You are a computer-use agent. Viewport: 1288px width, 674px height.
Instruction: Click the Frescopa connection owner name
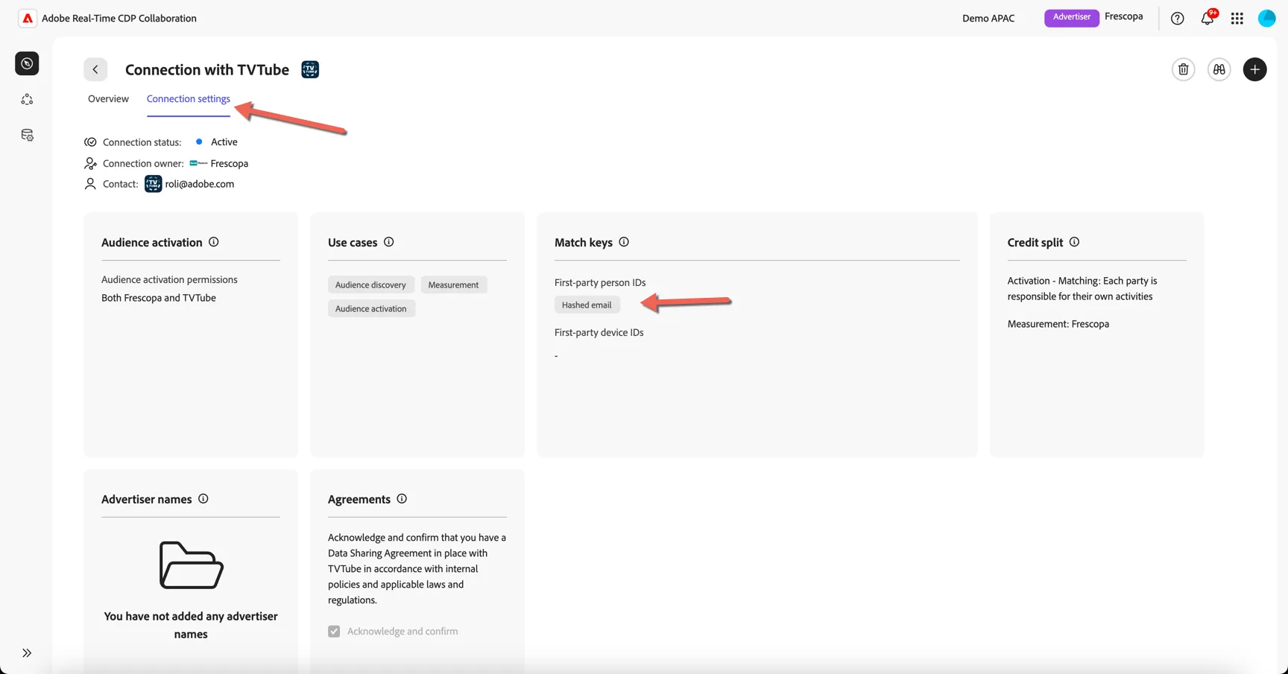point(230,163)
